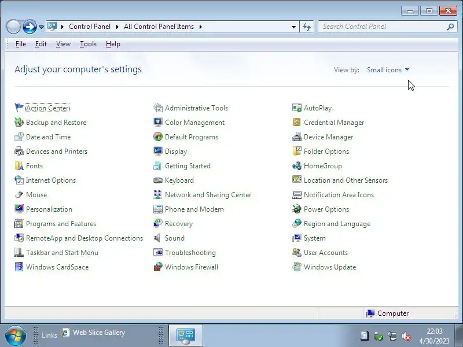Open the Internet Options icon

(x=19, y=180)
